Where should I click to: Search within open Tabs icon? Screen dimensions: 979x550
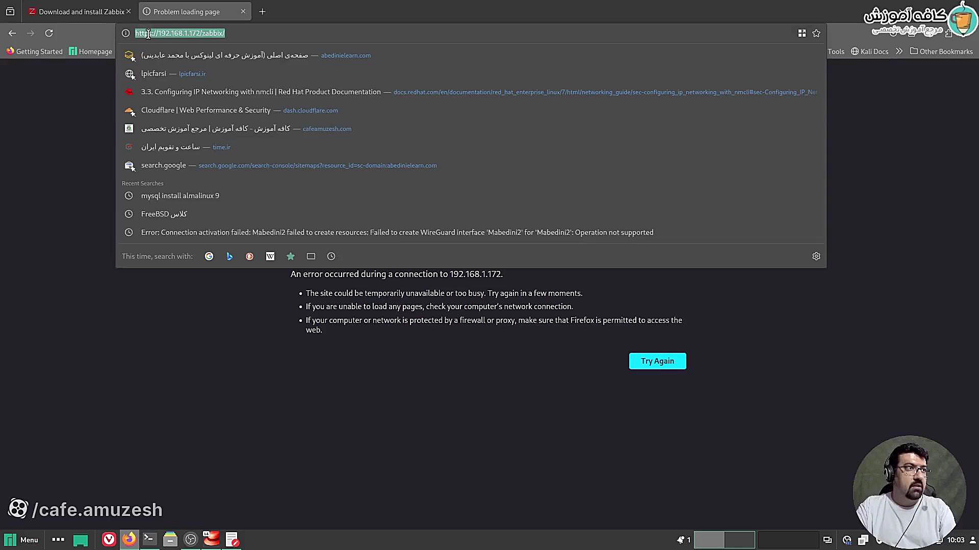(x=311, y=256)
